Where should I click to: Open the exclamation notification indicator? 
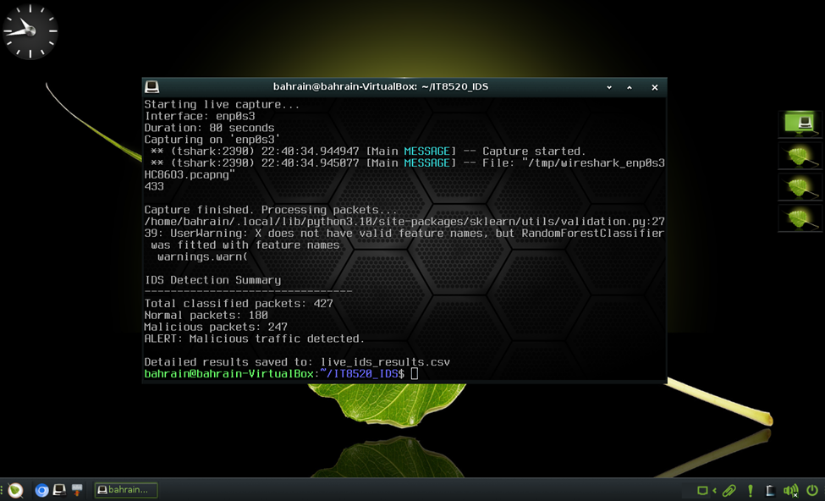pyautogui.click(x=751, y=491)
